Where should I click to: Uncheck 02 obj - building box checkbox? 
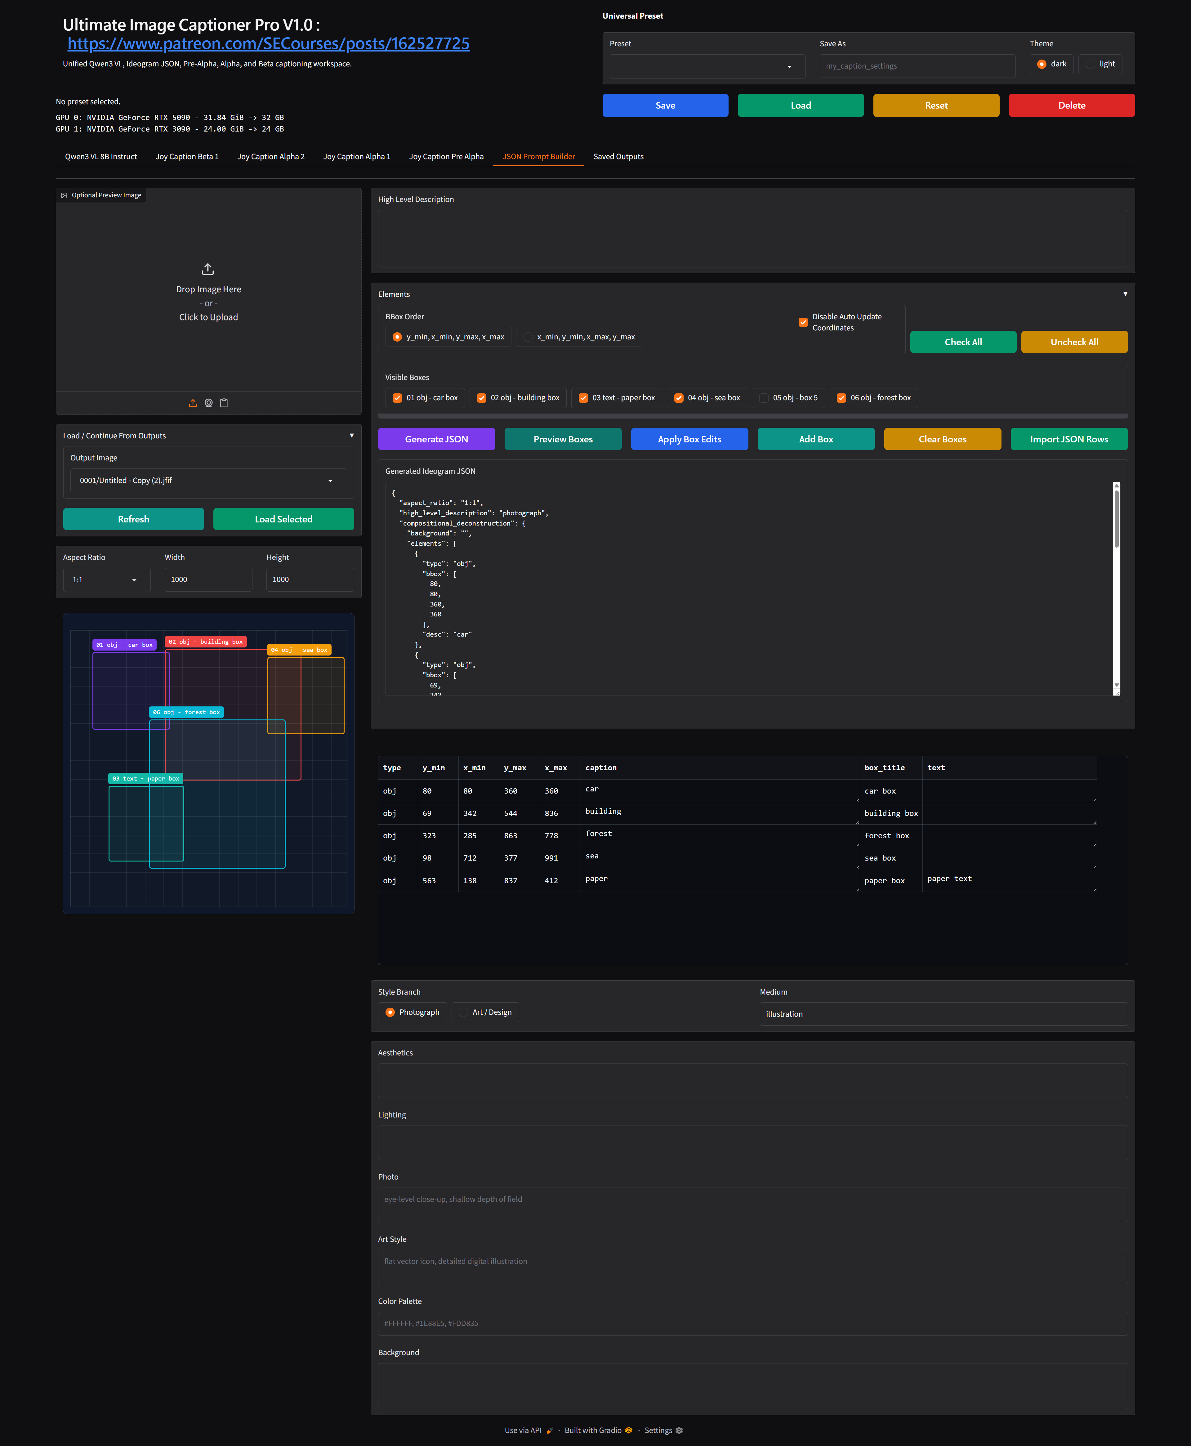coord(482,398)
